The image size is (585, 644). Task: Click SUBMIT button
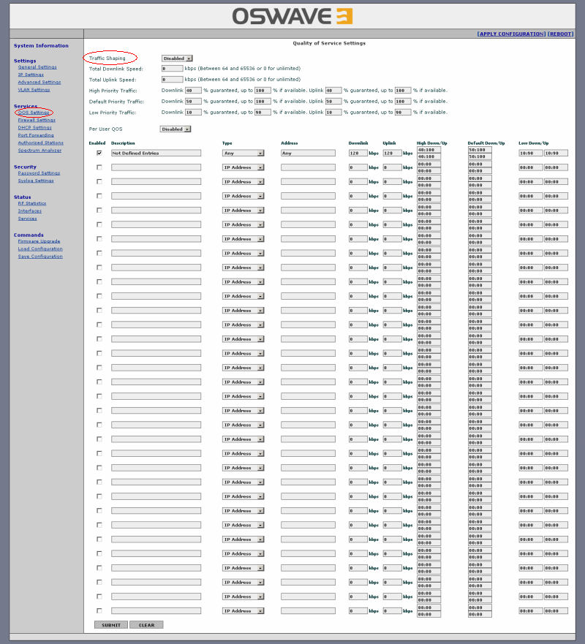(x=111, y=625)
